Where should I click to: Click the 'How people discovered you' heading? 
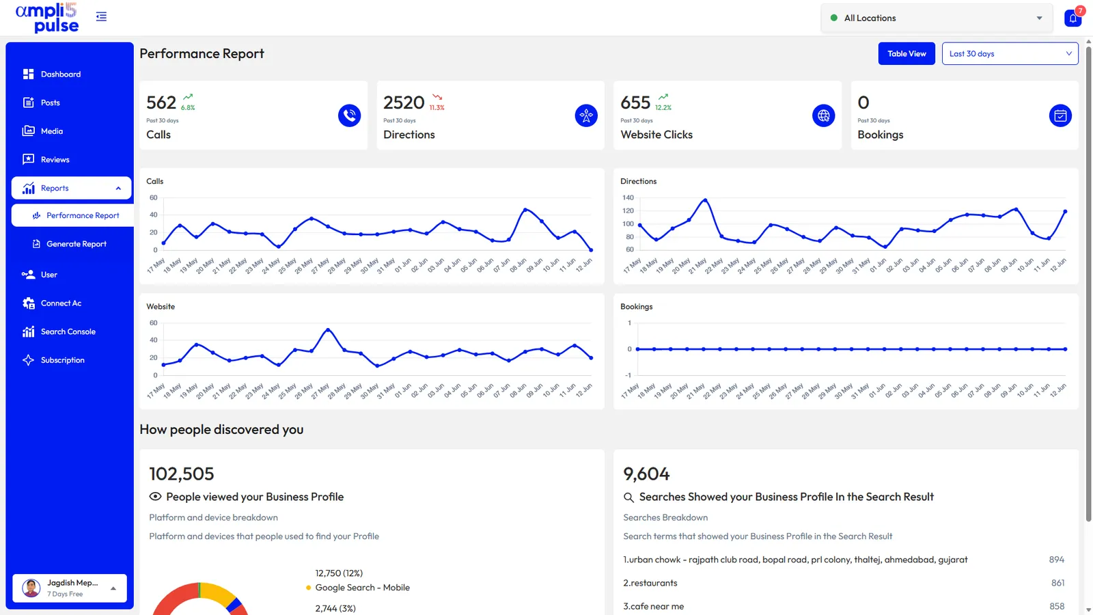[x=221, y=429]
